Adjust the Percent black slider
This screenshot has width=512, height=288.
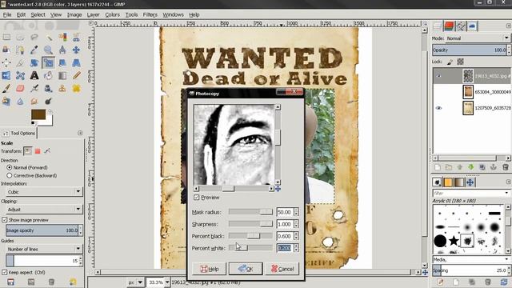coord(250,236)
